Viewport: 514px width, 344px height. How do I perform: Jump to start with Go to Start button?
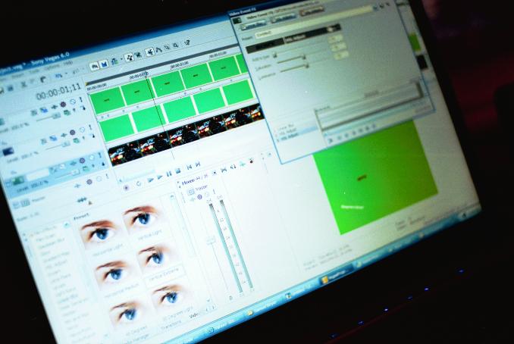point(189,167)
